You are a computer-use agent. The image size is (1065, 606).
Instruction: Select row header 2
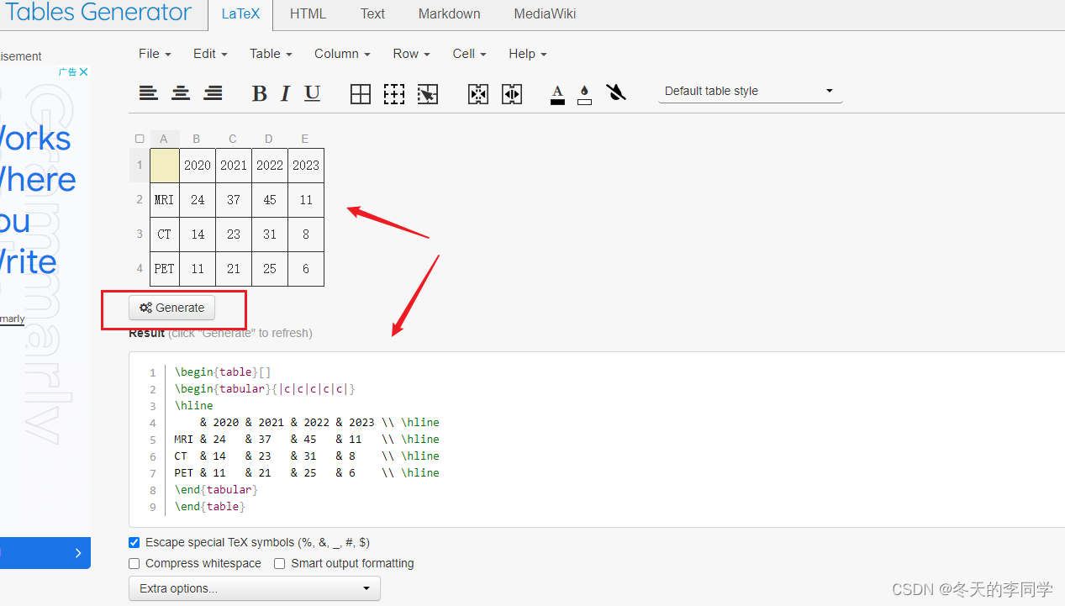(x=140, y=200)
